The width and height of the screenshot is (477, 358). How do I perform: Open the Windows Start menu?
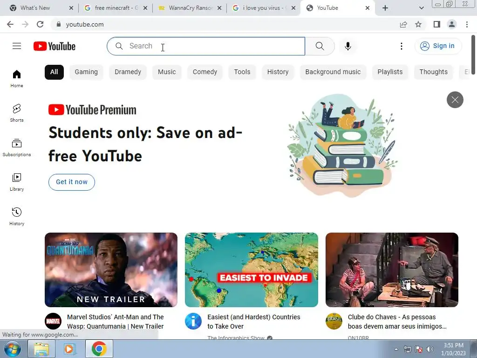point(12,349)
